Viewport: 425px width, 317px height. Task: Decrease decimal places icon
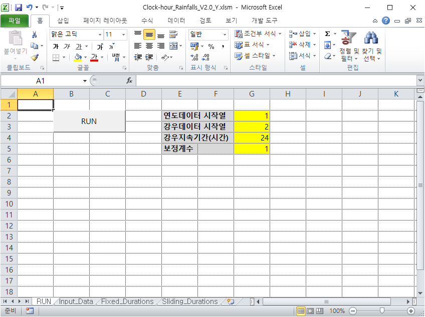coord(205,57)
